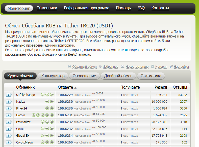Image resolution: width=199 pixels, height=147 pixels.
Task: Click Global-Ex card badge icon
Action: tap(47, 136)
